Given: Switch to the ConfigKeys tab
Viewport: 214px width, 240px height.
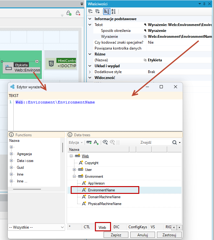Looking at the screenshot, I should coord(137,227).
